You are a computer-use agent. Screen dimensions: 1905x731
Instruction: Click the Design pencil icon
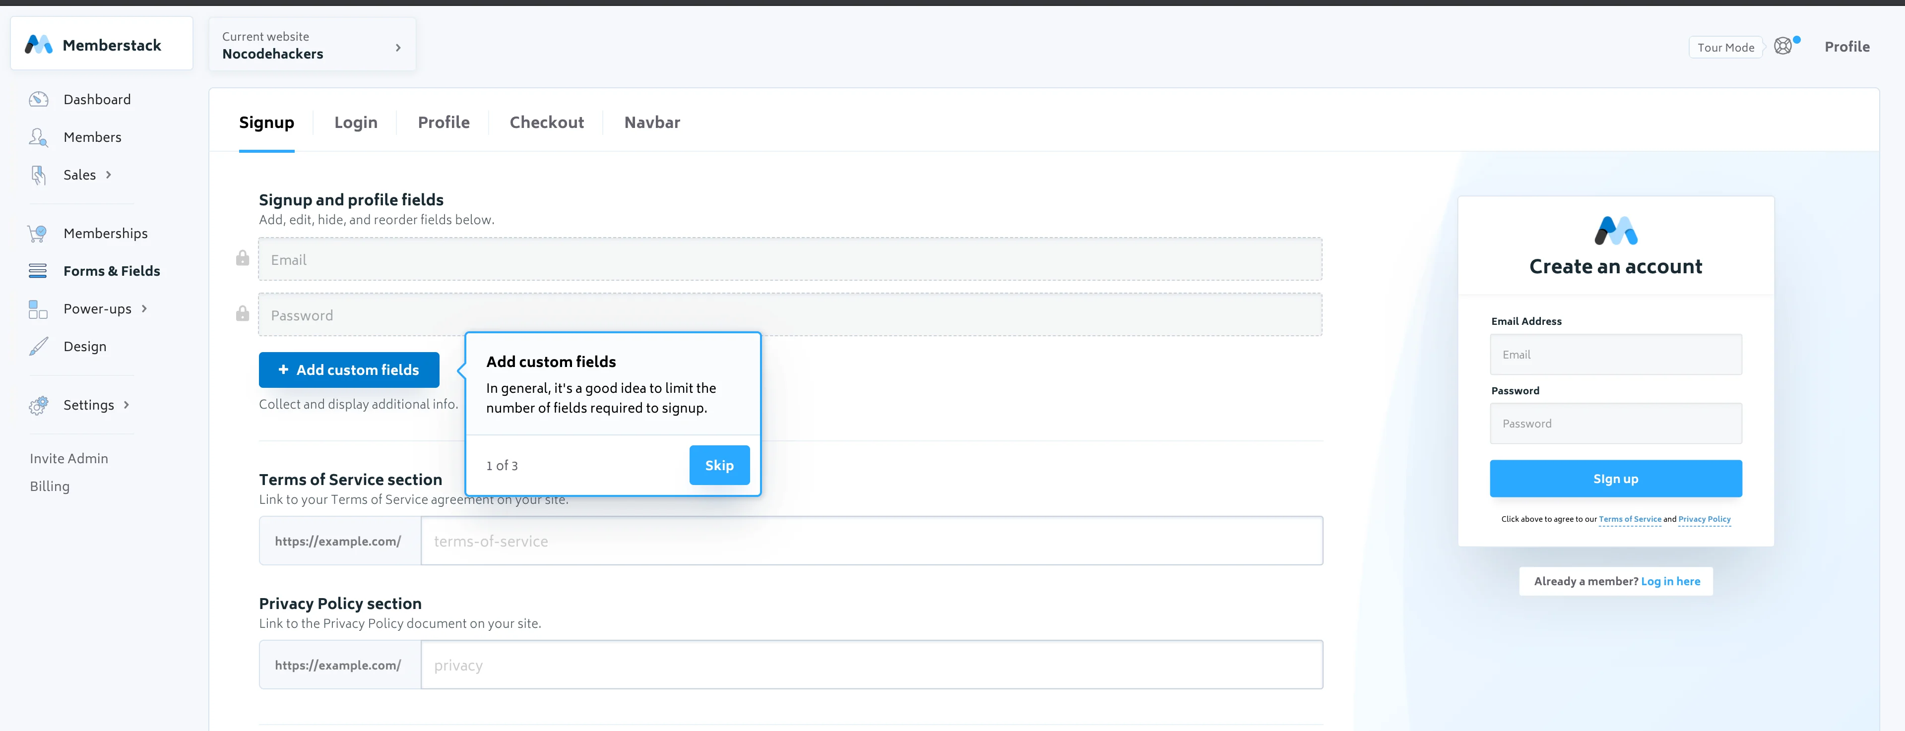[x=39, y=347]
